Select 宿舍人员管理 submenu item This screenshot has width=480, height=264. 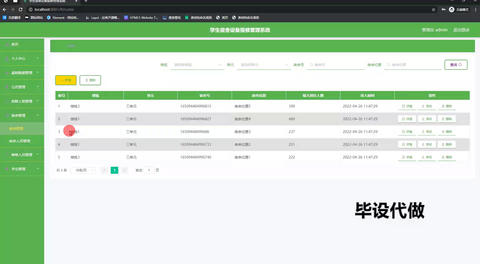pos(22,141)
